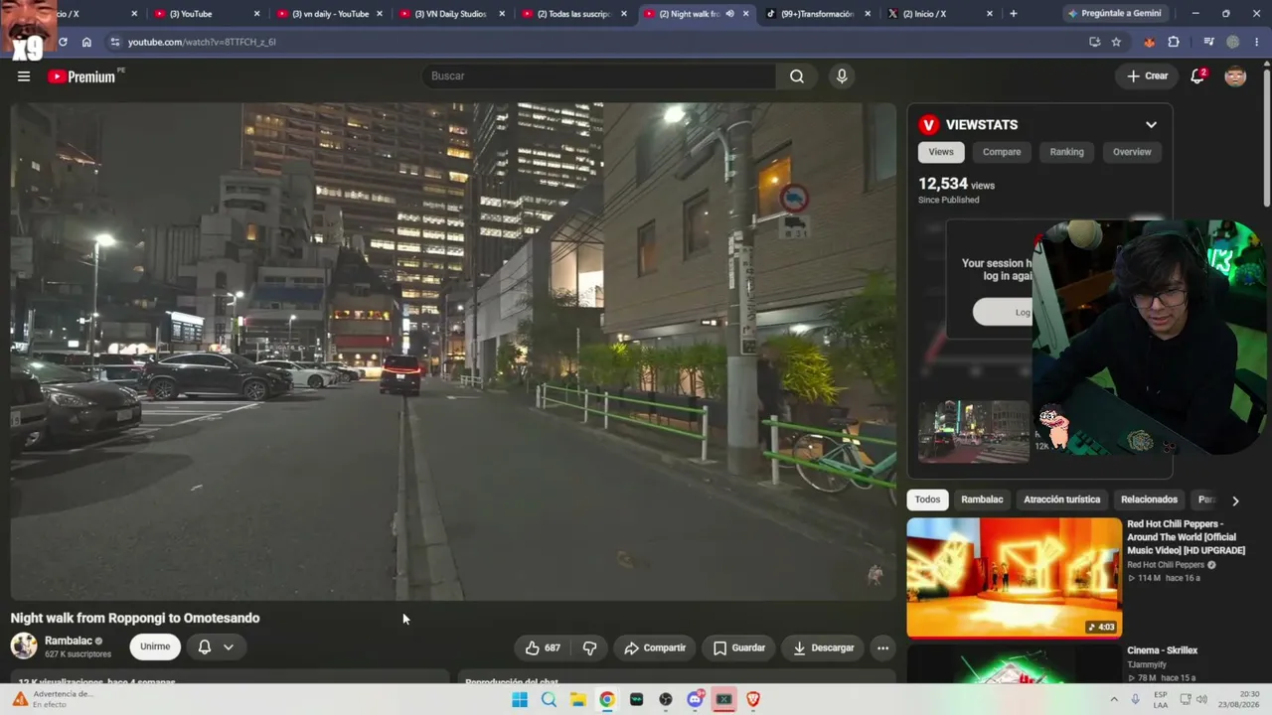Open the ESP LAA language indicator
1272x715 pixels.
(1161, 699)
